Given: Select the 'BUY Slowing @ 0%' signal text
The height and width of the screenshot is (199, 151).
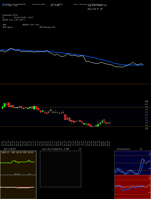Looking at the screenshot, I should [x=47, y=27].
